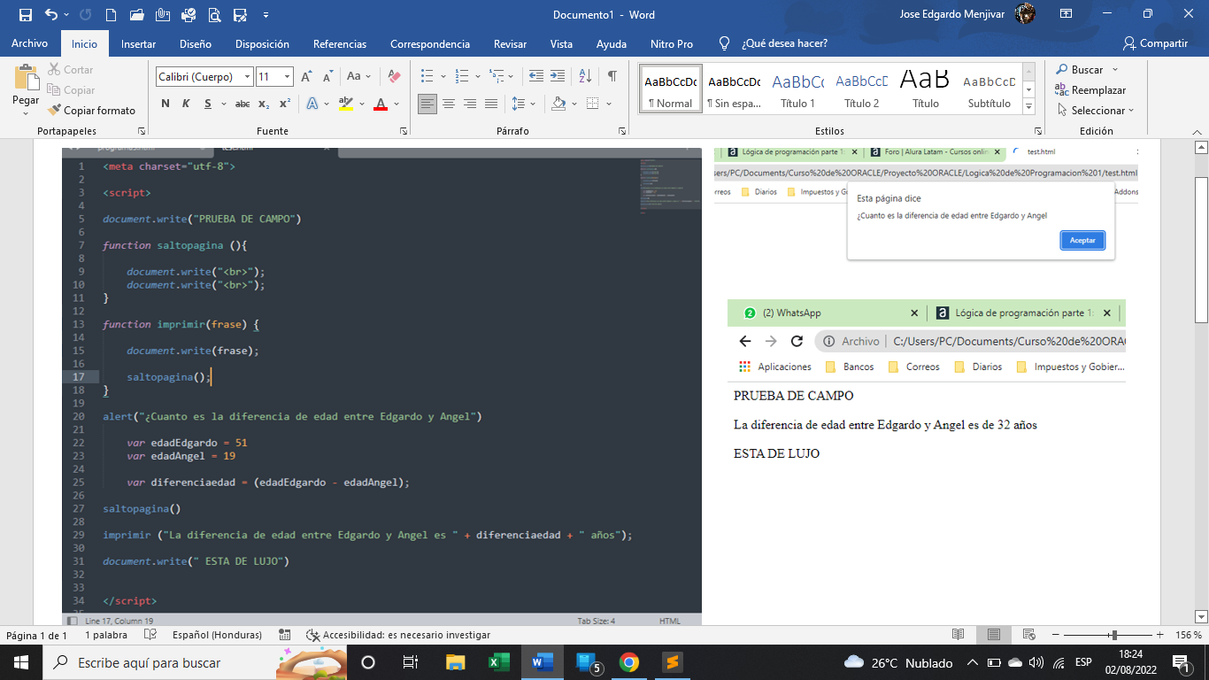1209x680 pixels.
Task: Click the 156 % zoom level
Action: (x=1188, y=635)
